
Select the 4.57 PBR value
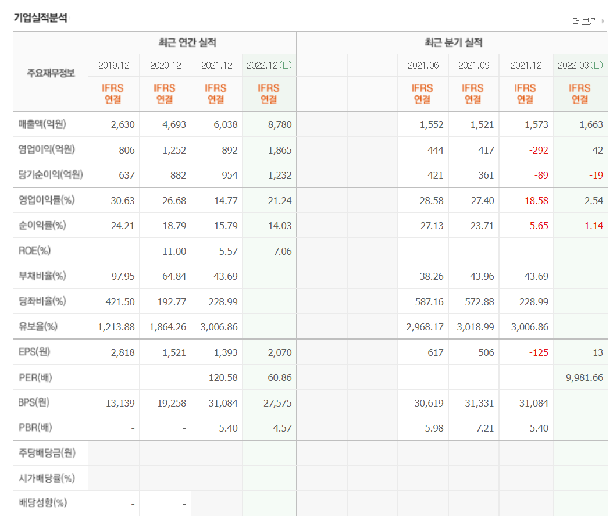tap(282, 428)
